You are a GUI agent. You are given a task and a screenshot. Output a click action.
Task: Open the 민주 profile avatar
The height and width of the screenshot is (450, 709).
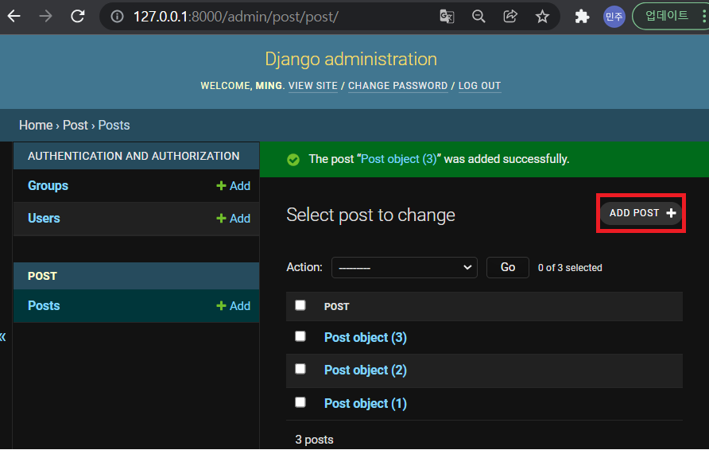click(614, 17)
